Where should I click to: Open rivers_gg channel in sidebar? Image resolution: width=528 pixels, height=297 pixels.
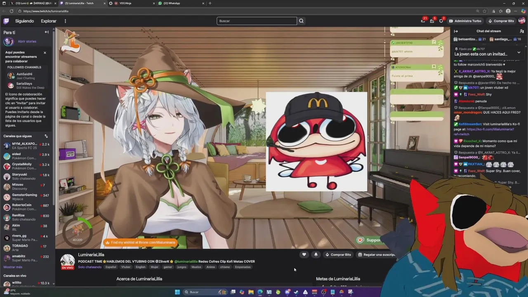point(27,238)
